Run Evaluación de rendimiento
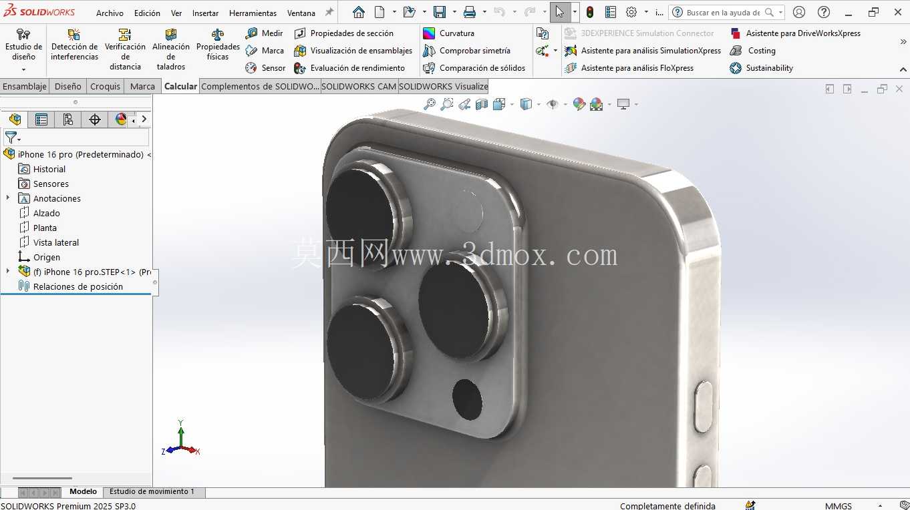The height and width of the screenshot is (510, 910). click(349, 68)
